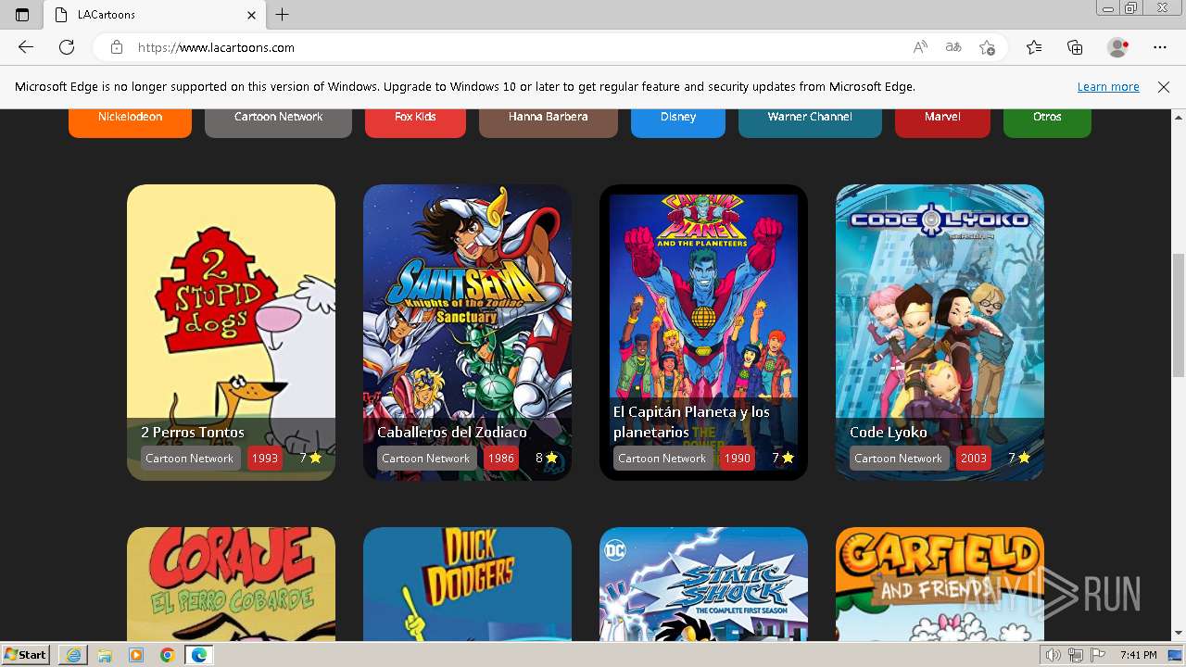Click the 1990 year badge
Viewport: 1186px width, 667px height.
click(738, 458)
